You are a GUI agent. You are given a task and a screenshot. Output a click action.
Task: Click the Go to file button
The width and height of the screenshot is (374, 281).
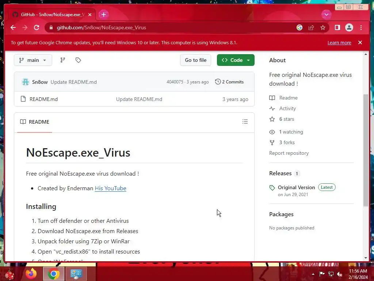tap(196, 60)
